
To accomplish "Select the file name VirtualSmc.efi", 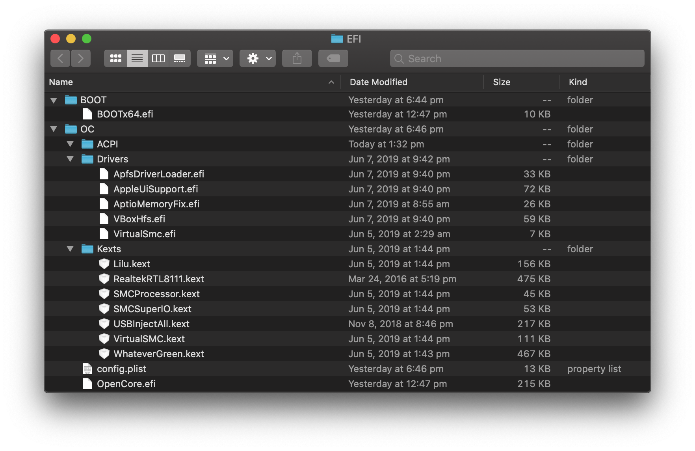I will point(145,234).
